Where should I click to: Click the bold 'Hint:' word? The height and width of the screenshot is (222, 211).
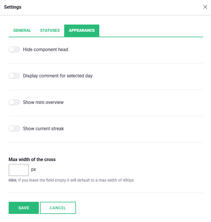[13, 180]
